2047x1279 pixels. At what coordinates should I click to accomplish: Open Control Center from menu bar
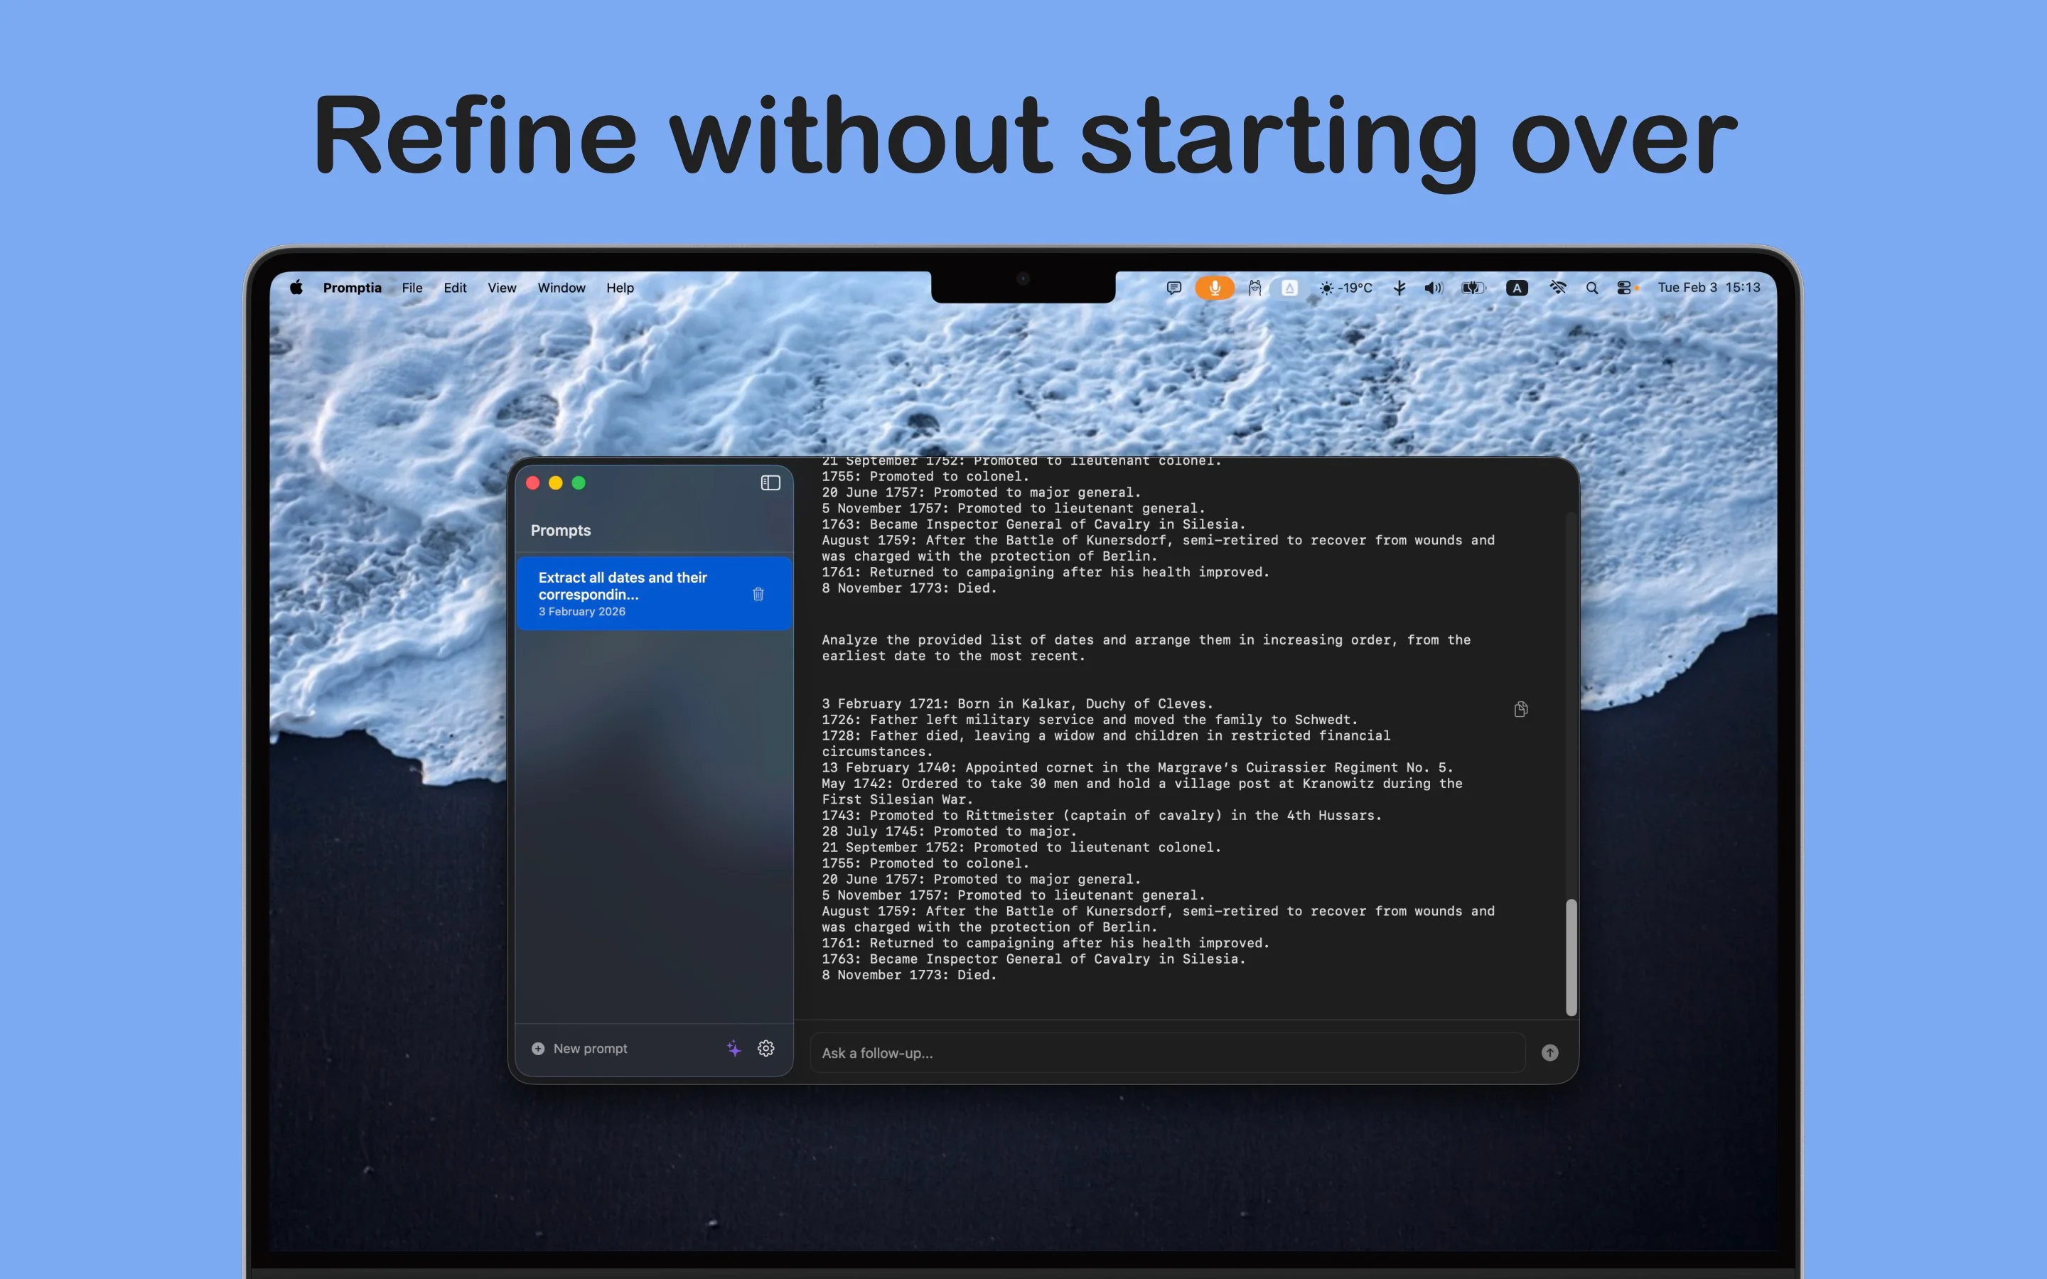tap(1625, 288)
